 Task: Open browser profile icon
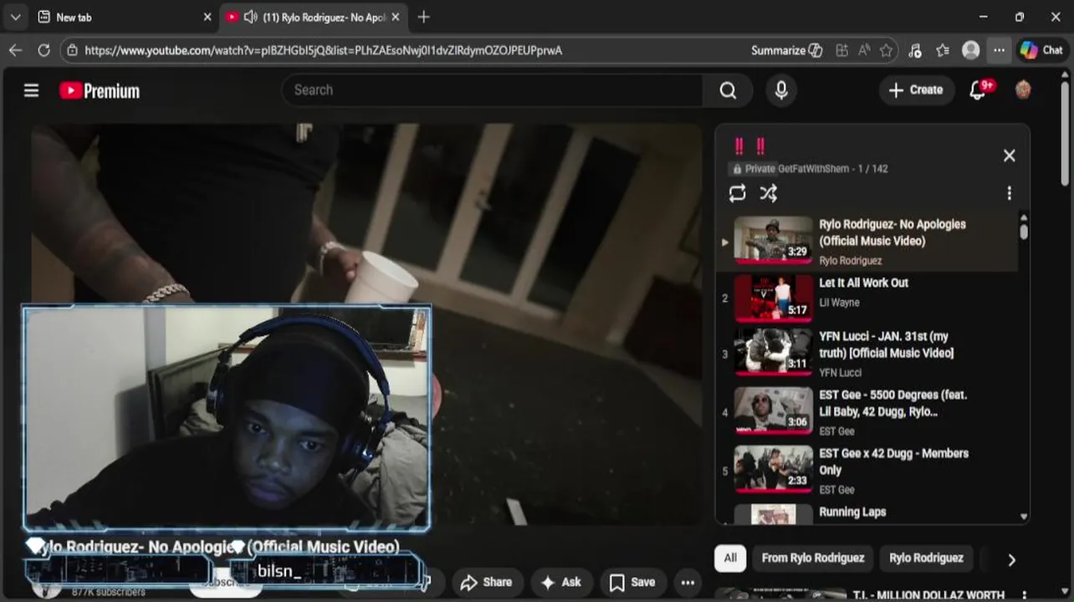pyautogui.click(x=970, y=50)
